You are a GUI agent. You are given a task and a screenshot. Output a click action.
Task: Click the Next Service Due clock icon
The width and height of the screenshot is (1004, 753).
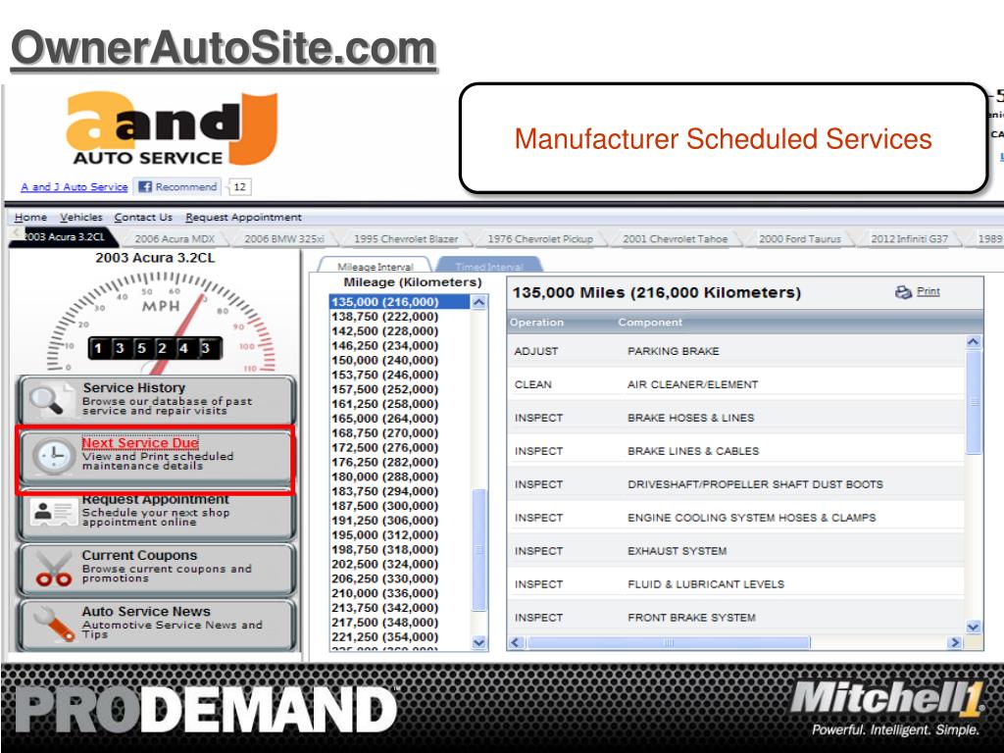[x=54, y=456]
